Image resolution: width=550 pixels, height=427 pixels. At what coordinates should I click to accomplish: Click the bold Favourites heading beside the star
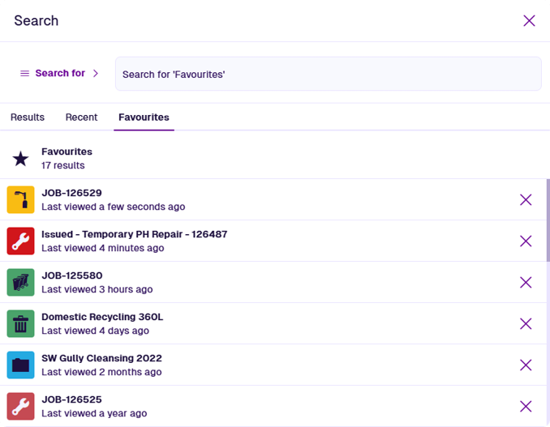click(x=67, y=152)
